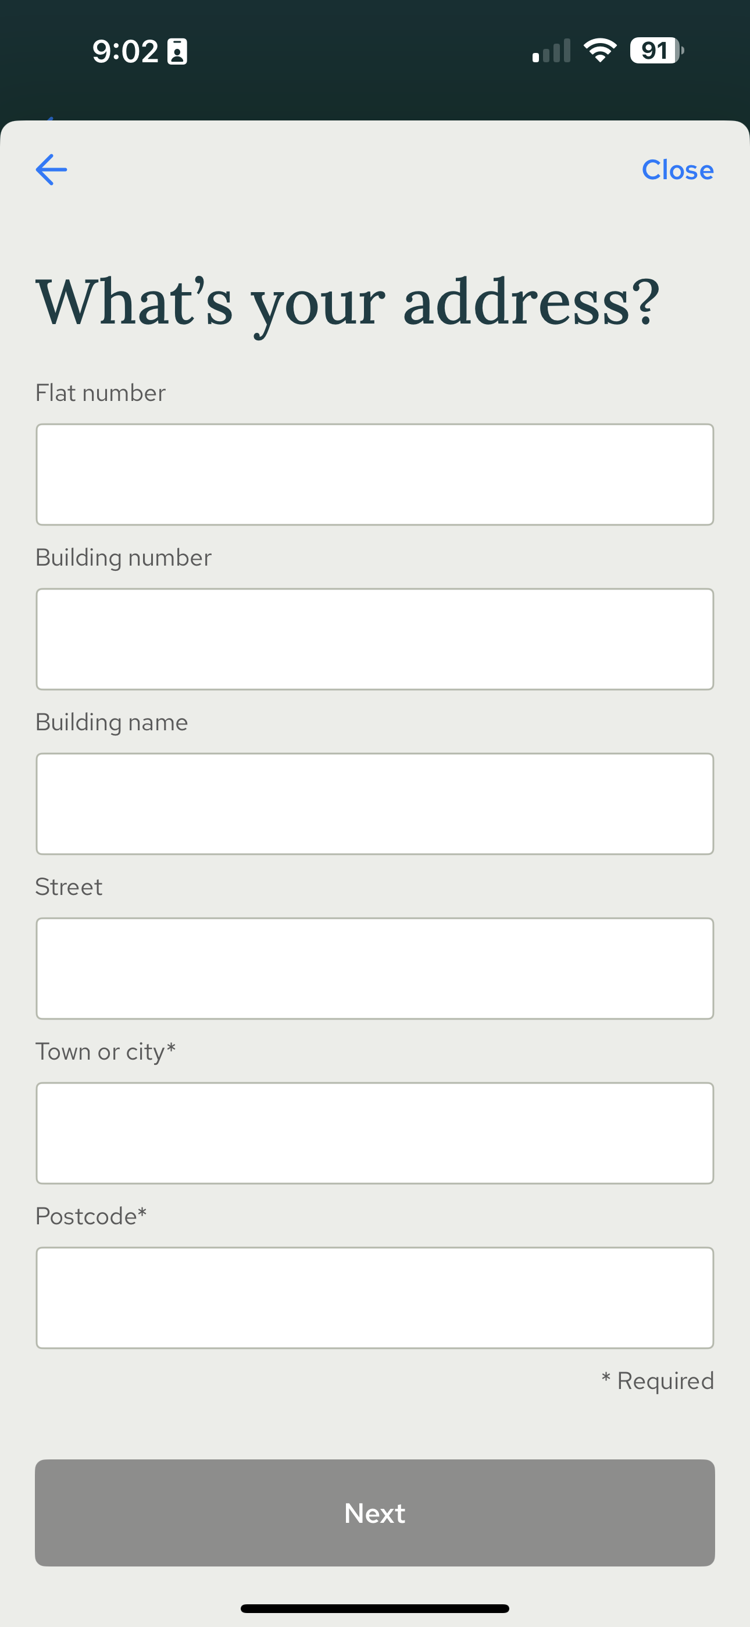
Task: Close the address form
Action: pyautogui.click(x=677, y=170)
